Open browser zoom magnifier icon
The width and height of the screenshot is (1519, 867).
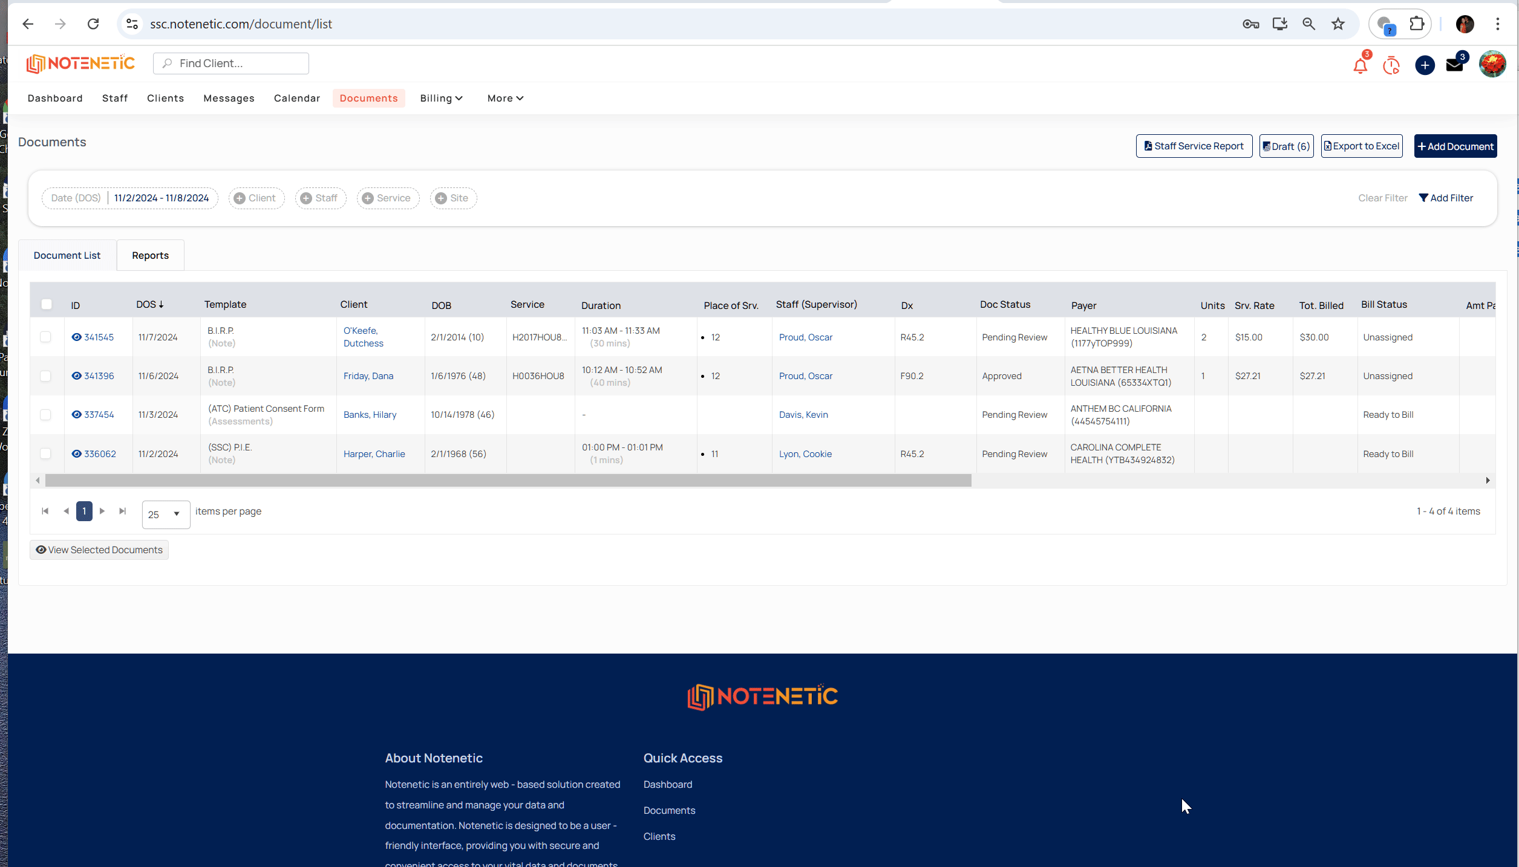click(1308, 24)
